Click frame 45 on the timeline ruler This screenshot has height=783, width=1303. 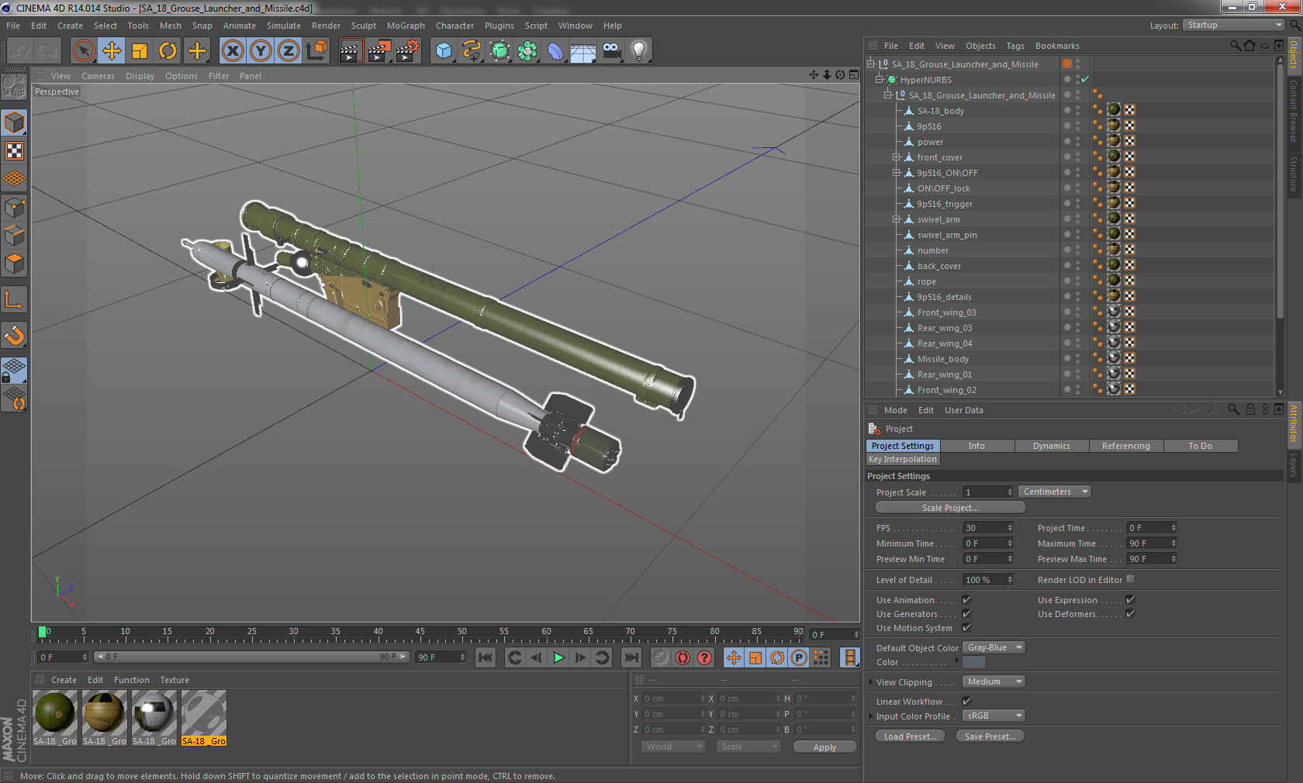click(x=420, y=633)
